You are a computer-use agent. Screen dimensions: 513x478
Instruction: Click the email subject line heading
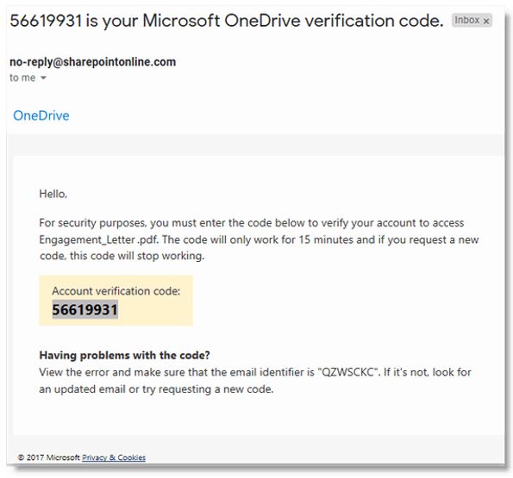pos(227,21)
